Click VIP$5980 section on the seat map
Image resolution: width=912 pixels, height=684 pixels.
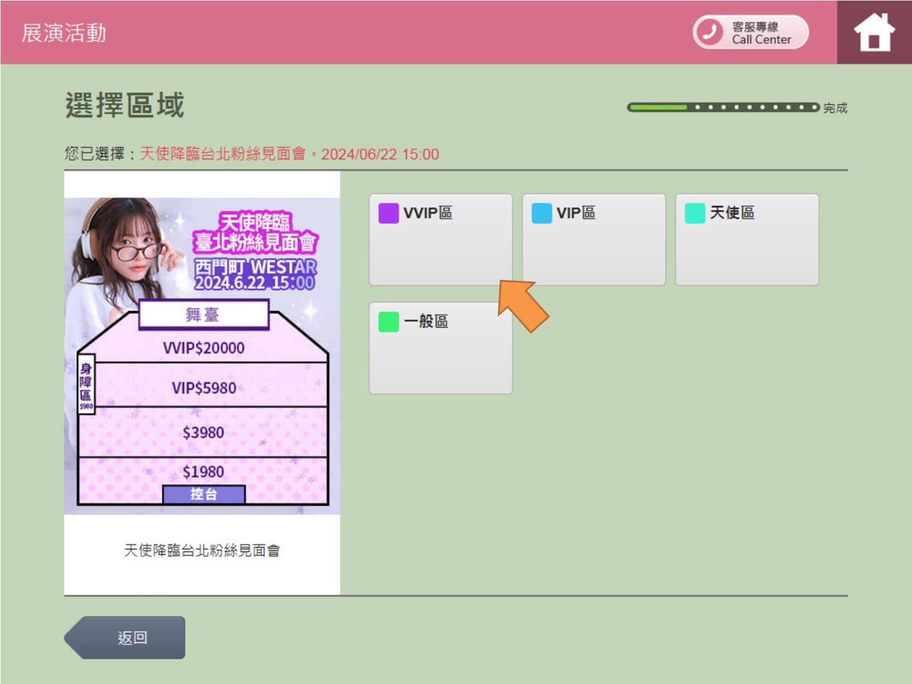coord(203,387)
